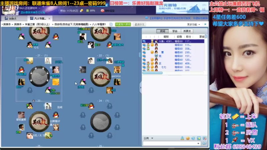Viewport: 267px width, 150px height.
Task: Toggle the chat sound speaker icon
Action: coord(193,138)
